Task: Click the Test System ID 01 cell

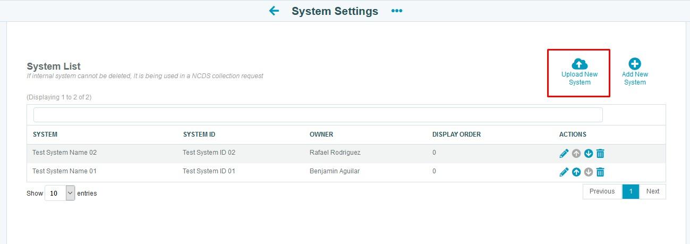Action: 209,171
